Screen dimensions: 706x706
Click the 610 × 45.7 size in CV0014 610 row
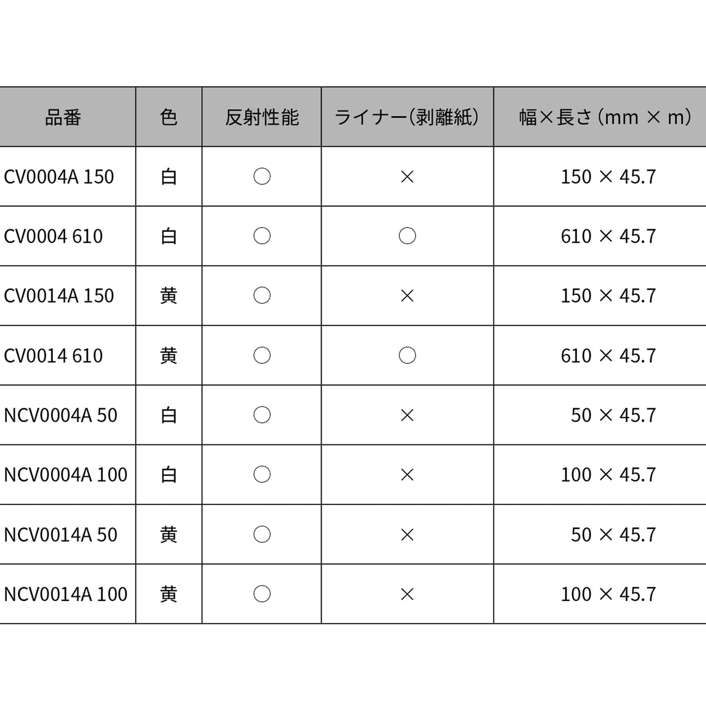click(x=608, y=356)
